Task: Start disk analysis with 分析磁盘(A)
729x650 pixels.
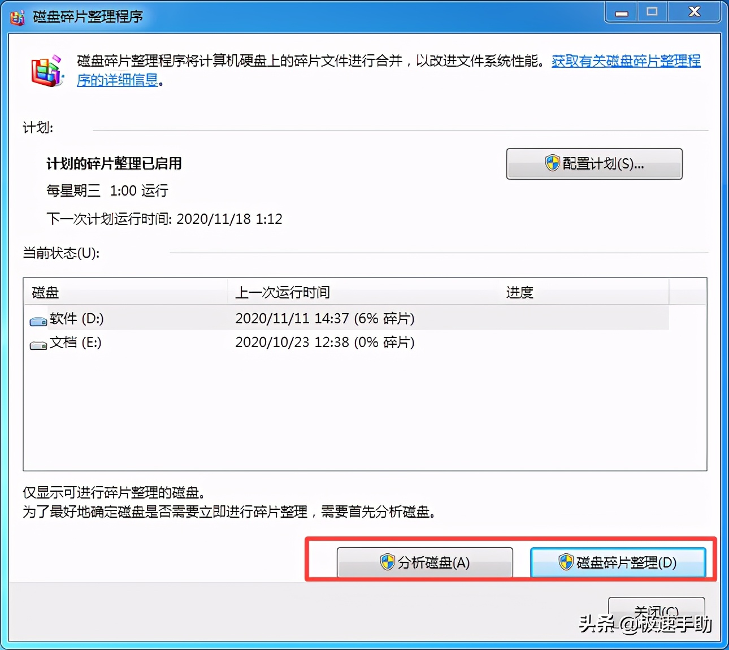Action: click(x=425, y=562)
